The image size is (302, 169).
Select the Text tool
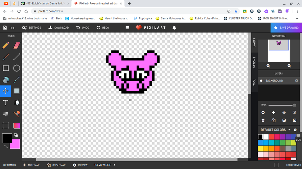[6, 103]
